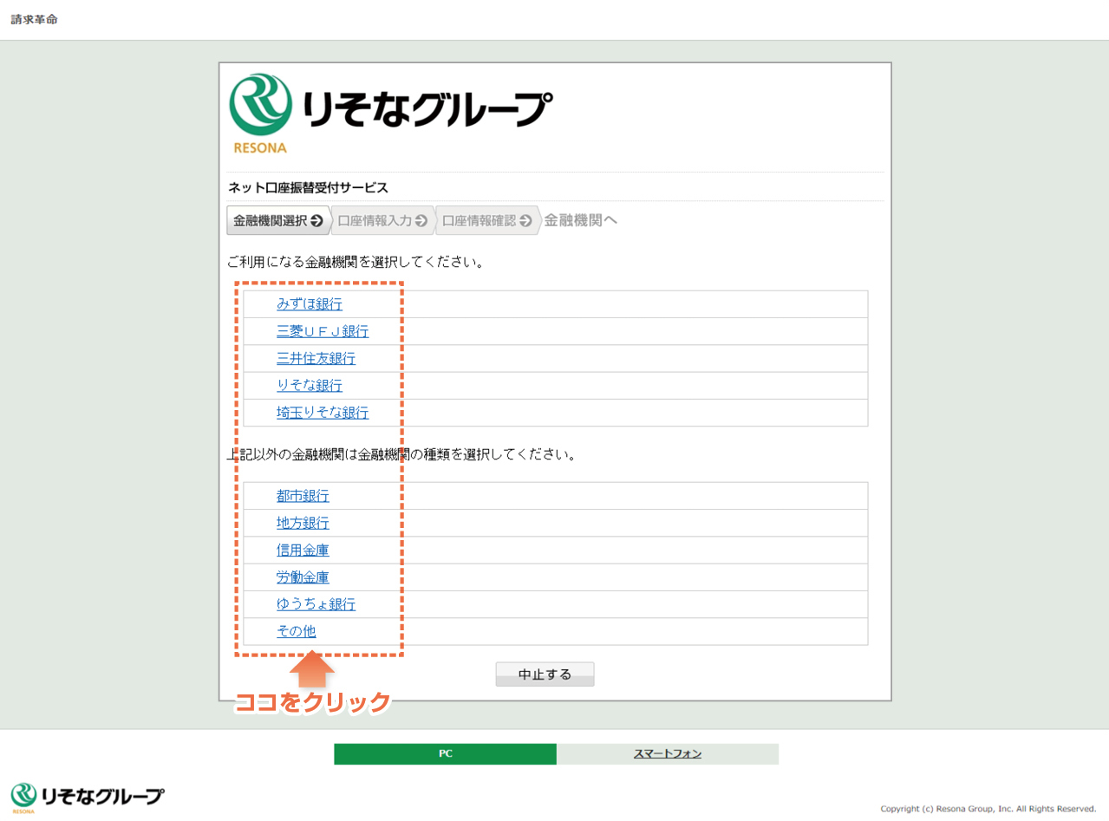Select りそな銀行 as the financial institution

click(309, 385)
